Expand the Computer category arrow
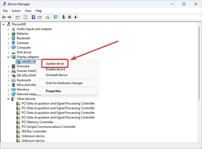This screenshot has width=202, height=149. click(x=8, y=48)
